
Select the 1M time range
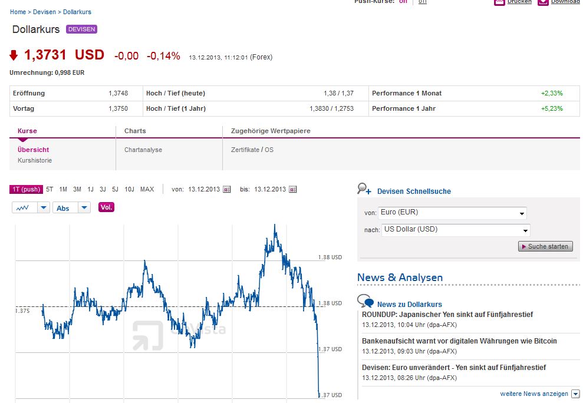(x=63, y=189)
